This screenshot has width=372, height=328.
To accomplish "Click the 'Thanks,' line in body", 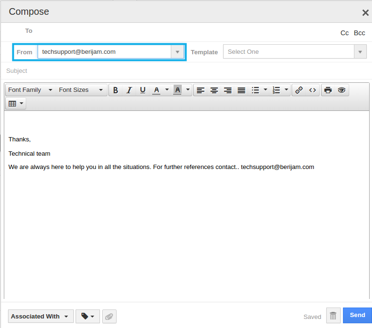I will (x=20, y=139).
